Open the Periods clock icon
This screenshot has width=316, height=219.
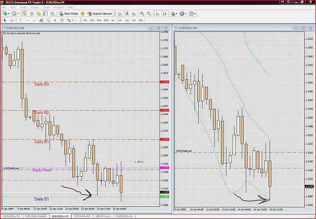(182, 14)
